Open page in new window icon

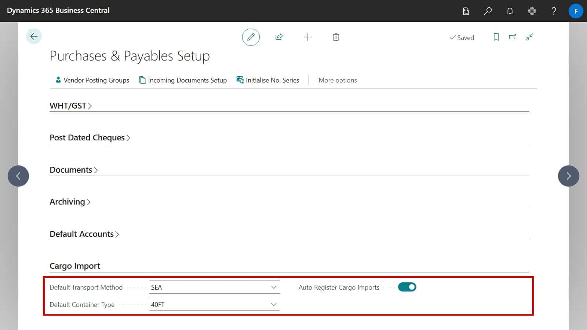pyautogui.click(x=513, y=37)
